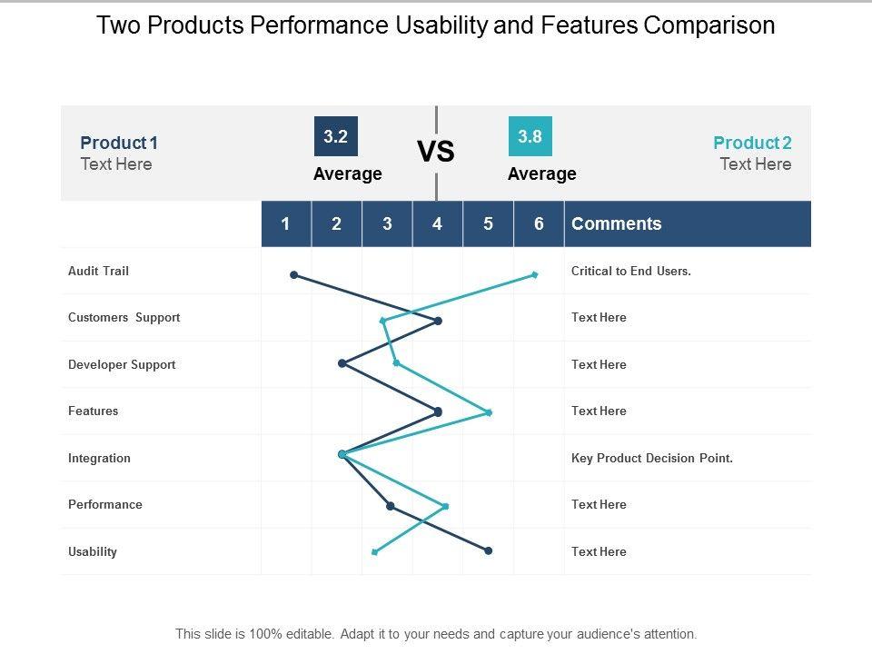Click the Audit Trail row label

click(x=98, y=271)
